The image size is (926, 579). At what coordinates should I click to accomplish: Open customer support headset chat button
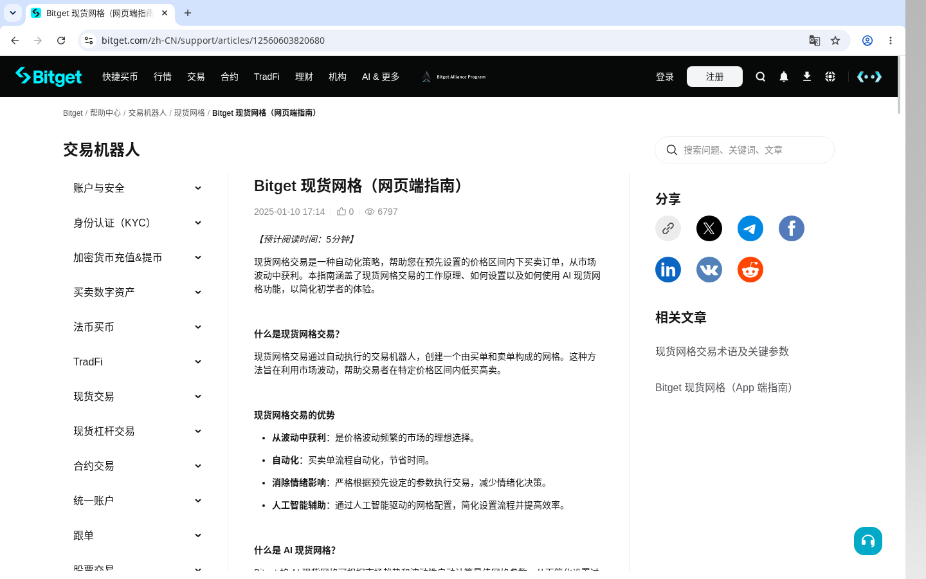868,541
